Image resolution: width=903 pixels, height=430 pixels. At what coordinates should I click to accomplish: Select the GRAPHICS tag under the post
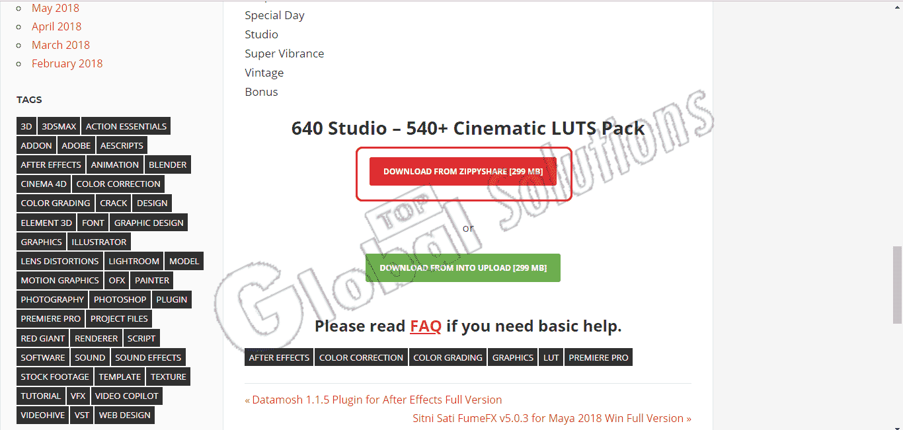[x=513, y=357]
